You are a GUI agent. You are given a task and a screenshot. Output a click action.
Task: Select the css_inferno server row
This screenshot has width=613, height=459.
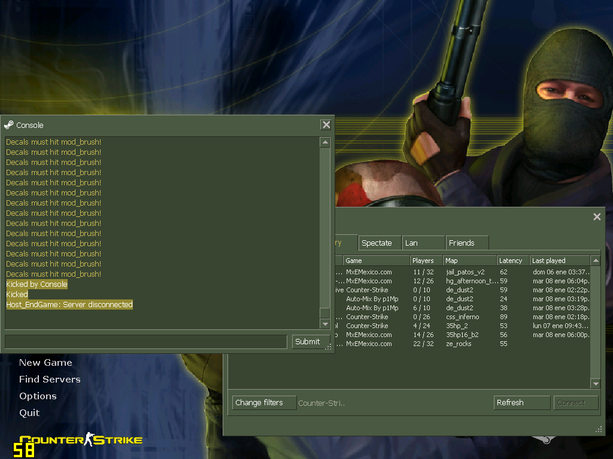pyautogui.click(x=463, y=317)
